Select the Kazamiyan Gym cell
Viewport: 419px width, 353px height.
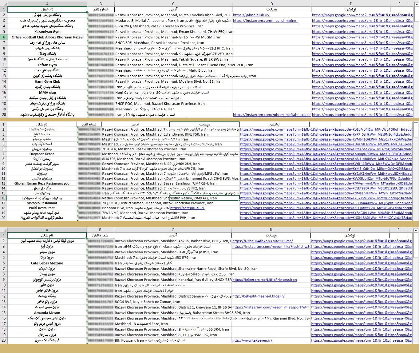[47, 32]
